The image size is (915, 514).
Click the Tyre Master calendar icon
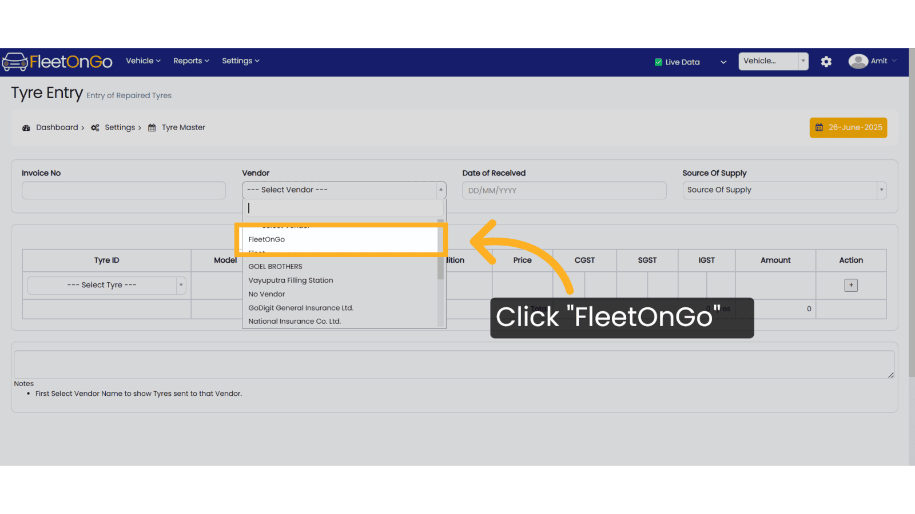[152, 128]
